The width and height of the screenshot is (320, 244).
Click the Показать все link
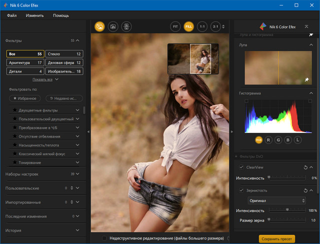[43, 79]
